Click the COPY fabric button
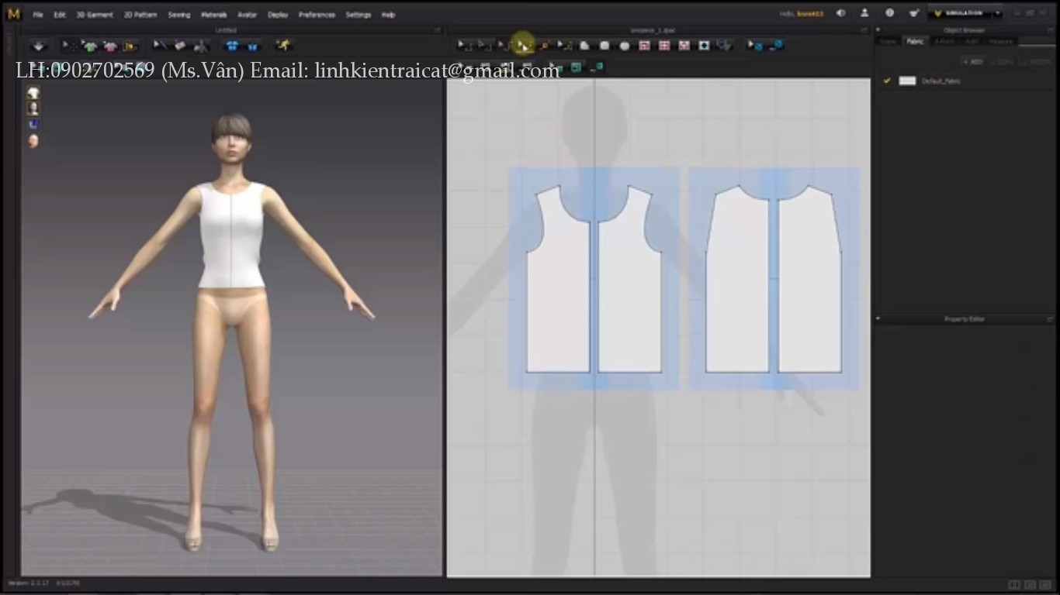1060x595 pixels. [1003, 61]
